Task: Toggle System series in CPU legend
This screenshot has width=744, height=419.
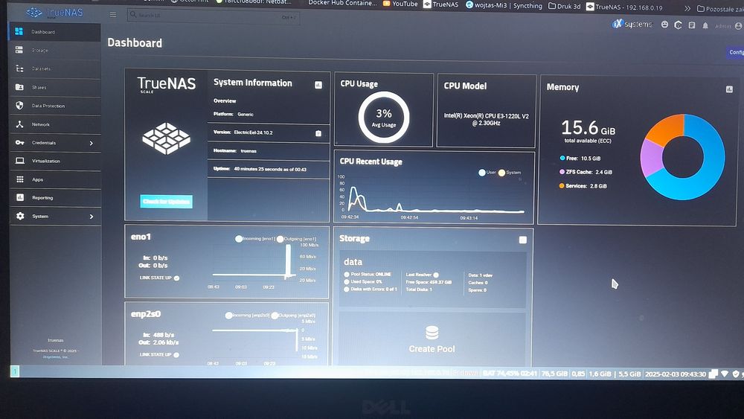Action: 509,173
